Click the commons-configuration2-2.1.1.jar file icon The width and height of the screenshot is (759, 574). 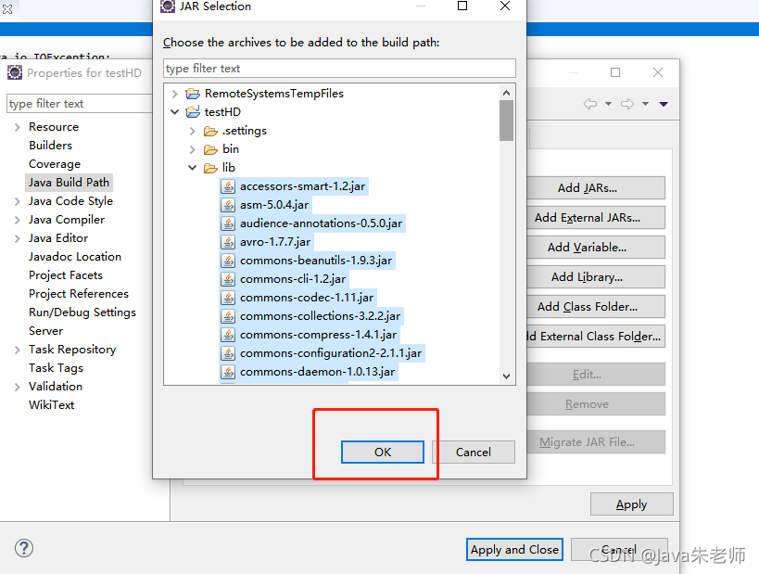pos(228,353)
